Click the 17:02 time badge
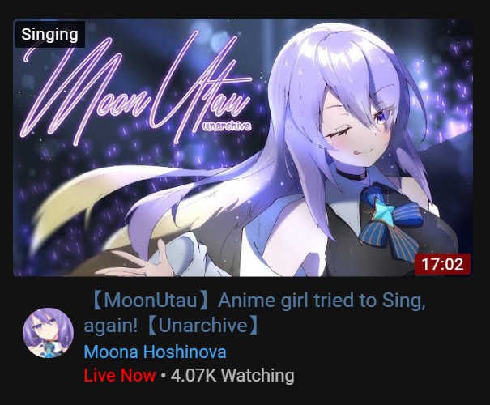The height and width of the screenshot is (405, 490). (442, 264)
